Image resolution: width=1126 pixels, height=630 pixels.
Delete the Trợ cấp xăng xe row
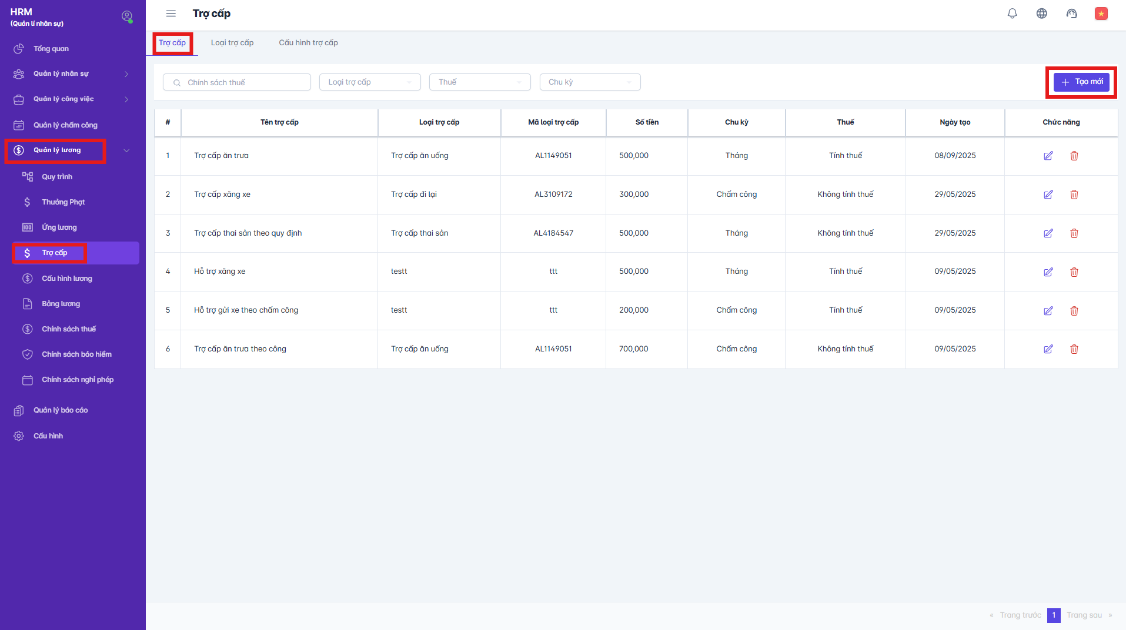(1074, 195)
